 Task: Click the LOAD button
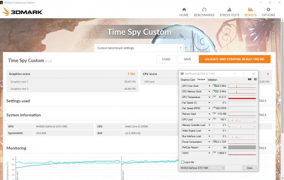[x=166, y=59]
